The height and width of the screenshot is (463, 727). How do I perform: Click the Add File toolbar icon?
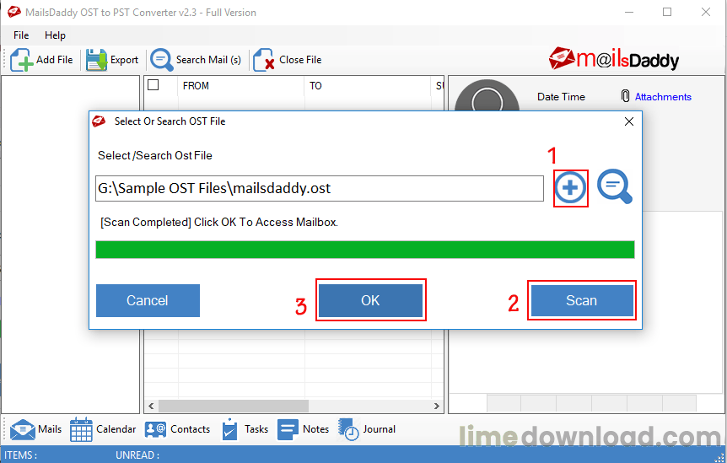[21, 60]
